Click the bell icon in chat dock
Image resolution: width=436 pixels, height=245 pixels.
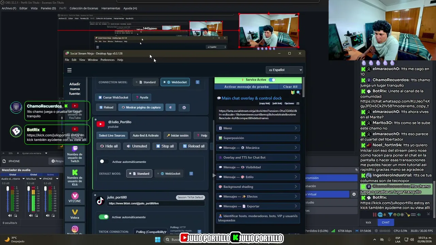385,215
